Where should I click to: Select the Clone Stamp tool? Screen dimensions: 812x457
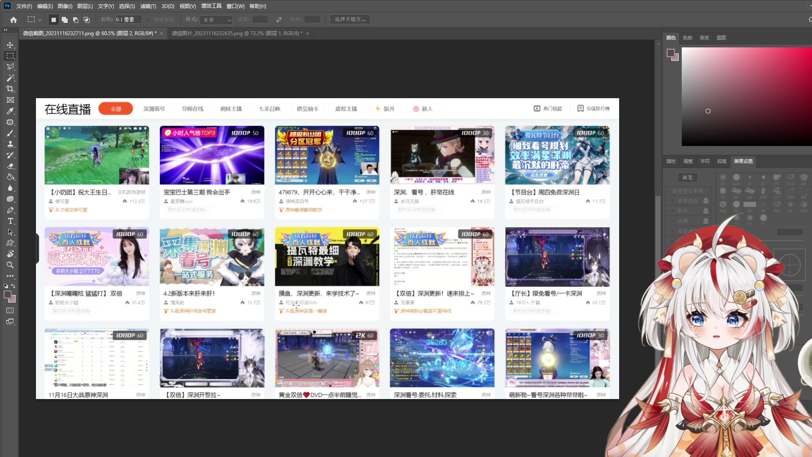click(x=10, y=144)
